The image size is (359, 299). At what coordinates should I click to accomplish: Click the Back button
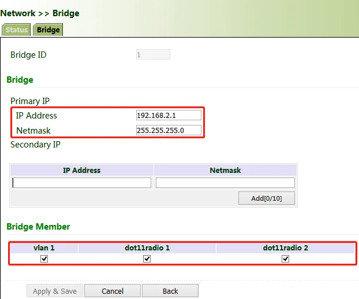click(x=170, y=291)
